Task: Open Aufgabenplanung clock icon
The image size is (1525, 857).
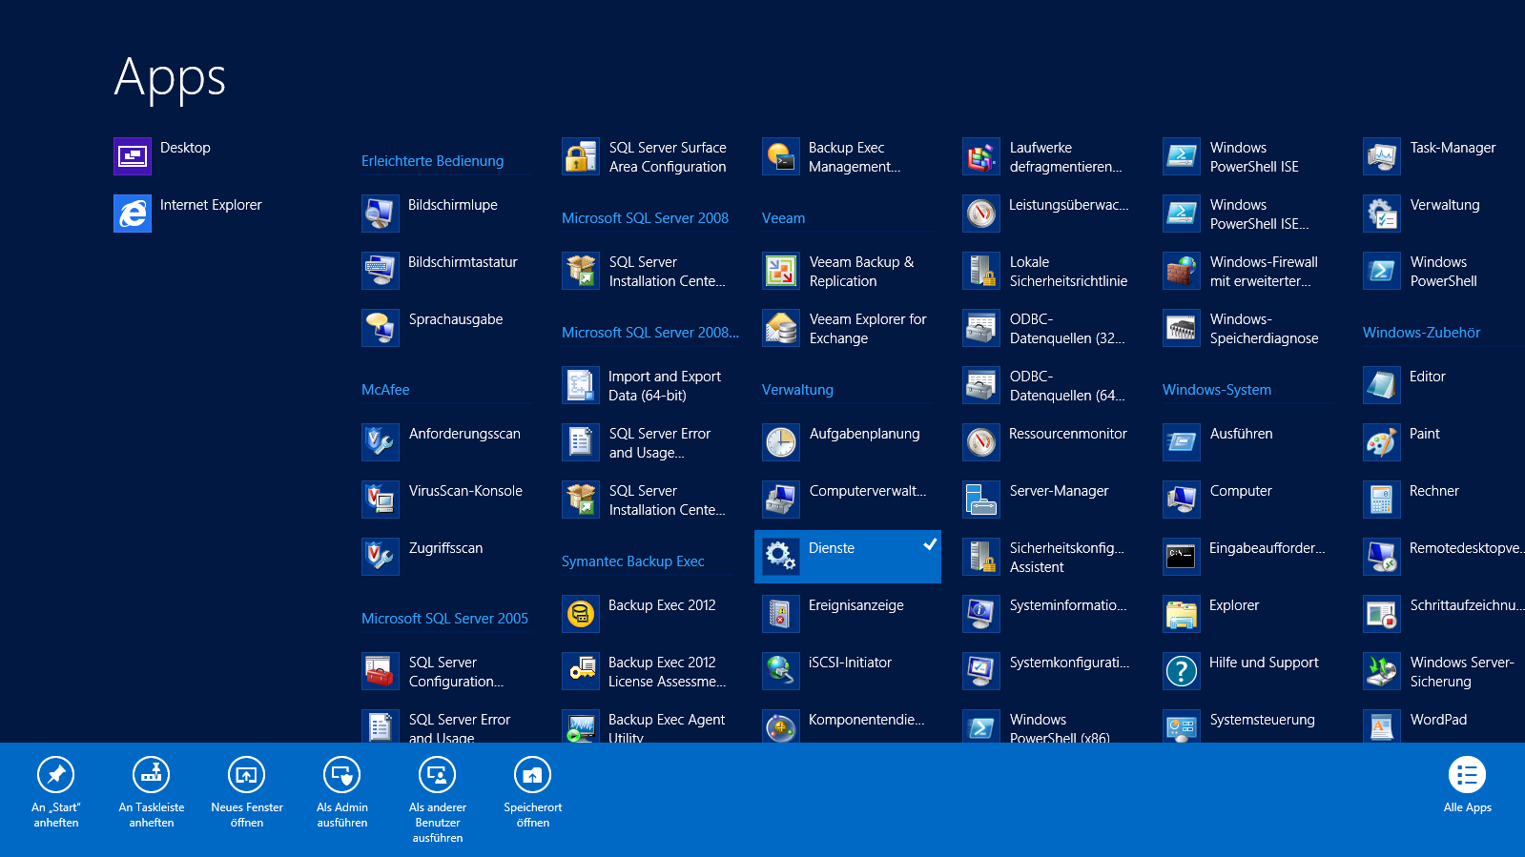Action: (781, 442)
